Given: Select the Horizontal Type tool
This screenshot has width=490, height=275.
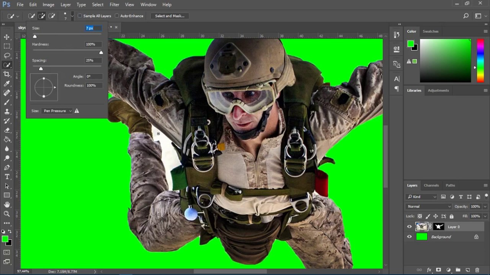Looking at the screenshot, I should [7, 177].
